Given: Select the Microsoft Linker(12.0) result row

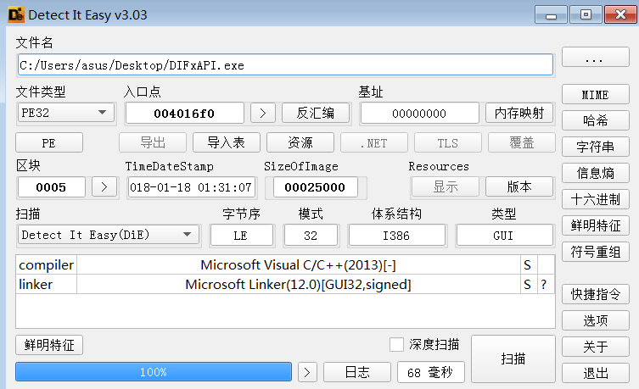Looking at the screenshot, I should click(299, 285).
